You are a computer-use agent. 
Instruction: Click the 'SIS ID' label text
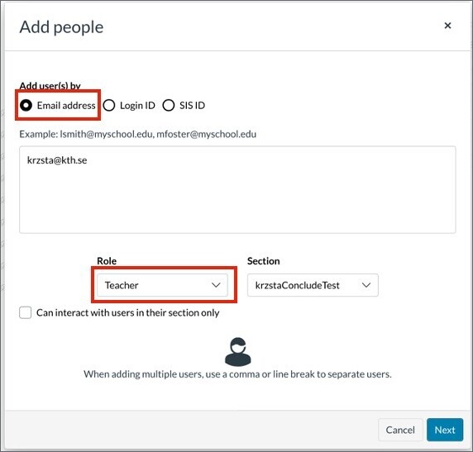pyautogui.click(x=192, y=106)
